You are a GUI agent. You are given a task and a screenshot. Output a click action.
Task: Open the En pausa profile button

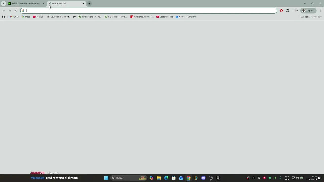pos(308,11)
